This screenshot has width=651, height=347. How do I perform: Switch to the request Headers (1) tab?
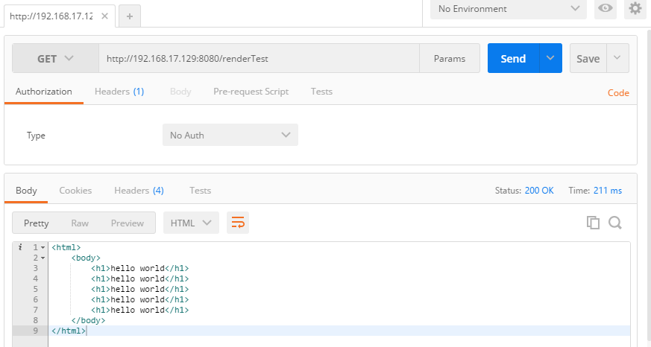click(x=119, y=92)
